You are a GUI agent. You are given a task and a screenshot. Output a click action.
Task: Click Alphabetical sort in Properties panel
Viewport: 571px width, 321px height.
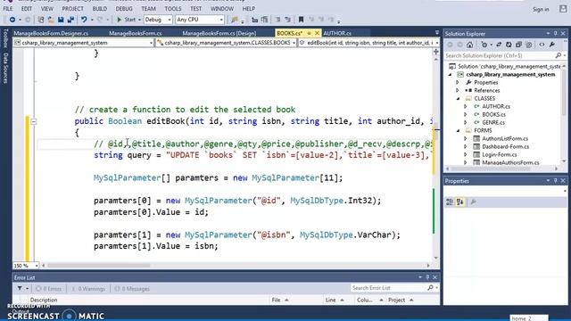coord(460,202)
